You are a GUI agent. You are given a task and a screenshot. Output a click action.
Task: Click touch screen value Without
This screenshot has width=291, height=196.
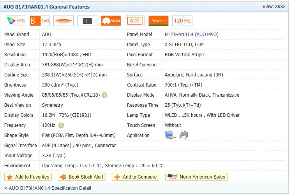coord(173,125)
